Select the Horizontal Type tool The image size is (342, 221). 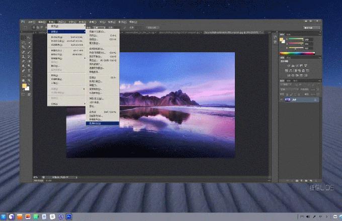pyautogui.click(x=29, y=71)
